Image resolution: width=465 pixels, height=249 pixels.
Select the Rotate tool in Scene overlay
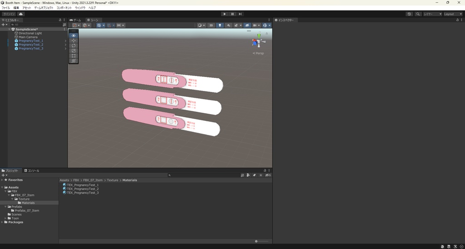74,46
